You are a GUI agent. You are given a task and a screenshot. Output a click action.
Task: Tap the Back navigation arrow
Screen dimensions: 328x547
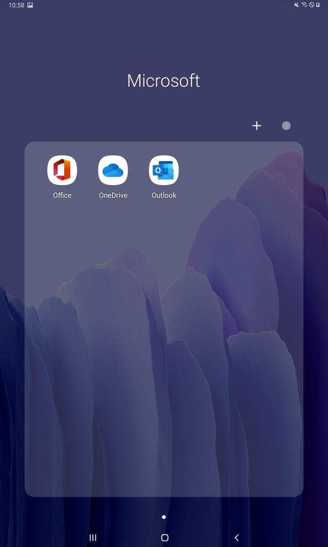click(236, 538)
